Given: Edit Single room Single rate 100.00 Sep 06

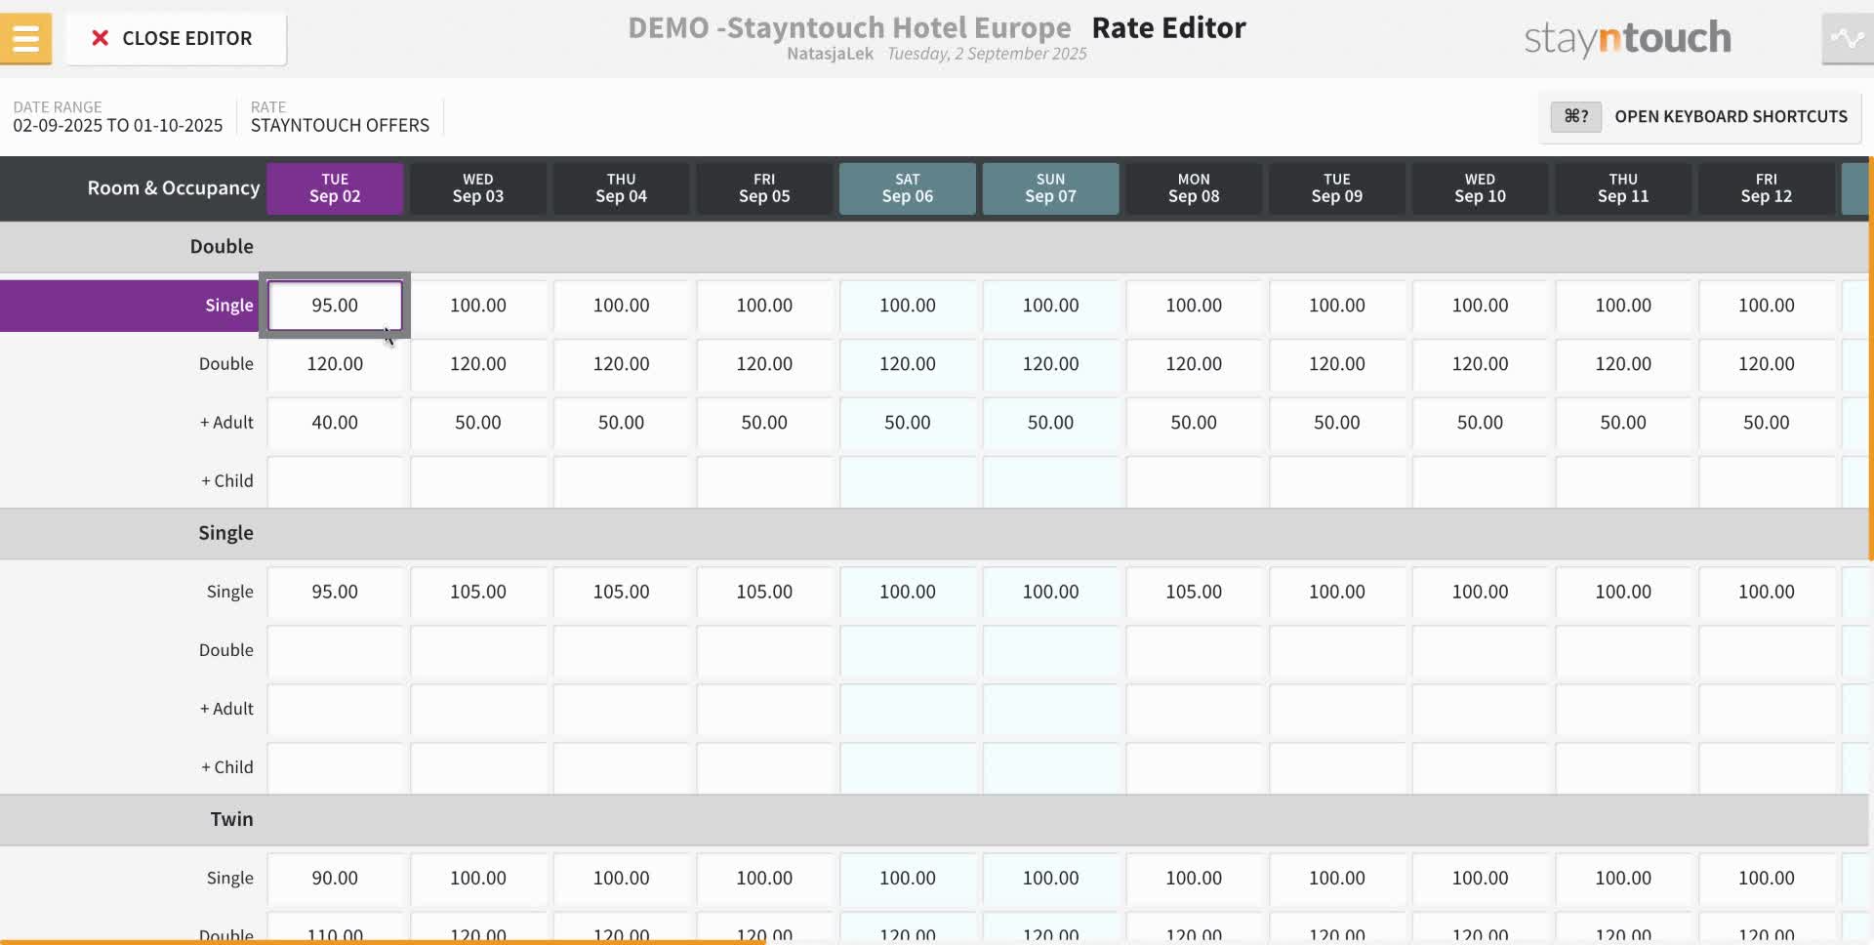Looking at the screenshot, I should 908,592.
